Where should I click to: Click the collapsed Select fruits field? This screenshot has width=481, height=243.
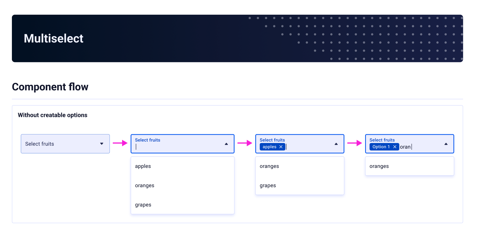coord(65,144)
